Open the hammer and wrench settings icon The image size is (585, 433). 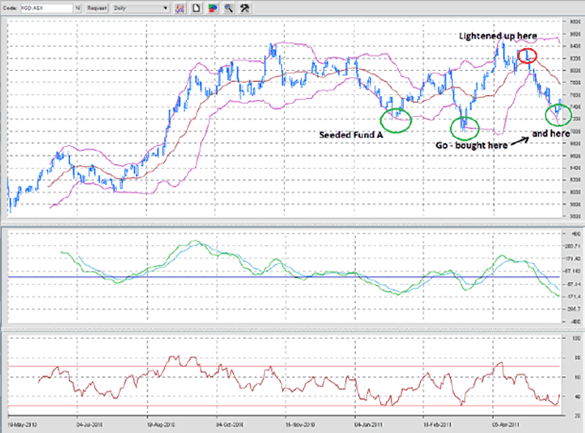[x=245, y=7]
